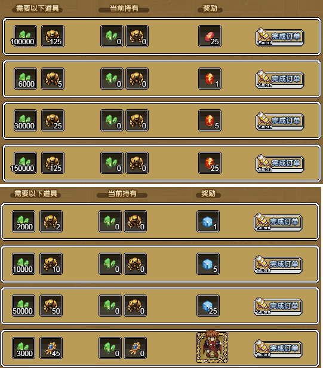Select the blue ice cube reward showing 5
This screenshot has width=323, height=368.
[208, 264]
